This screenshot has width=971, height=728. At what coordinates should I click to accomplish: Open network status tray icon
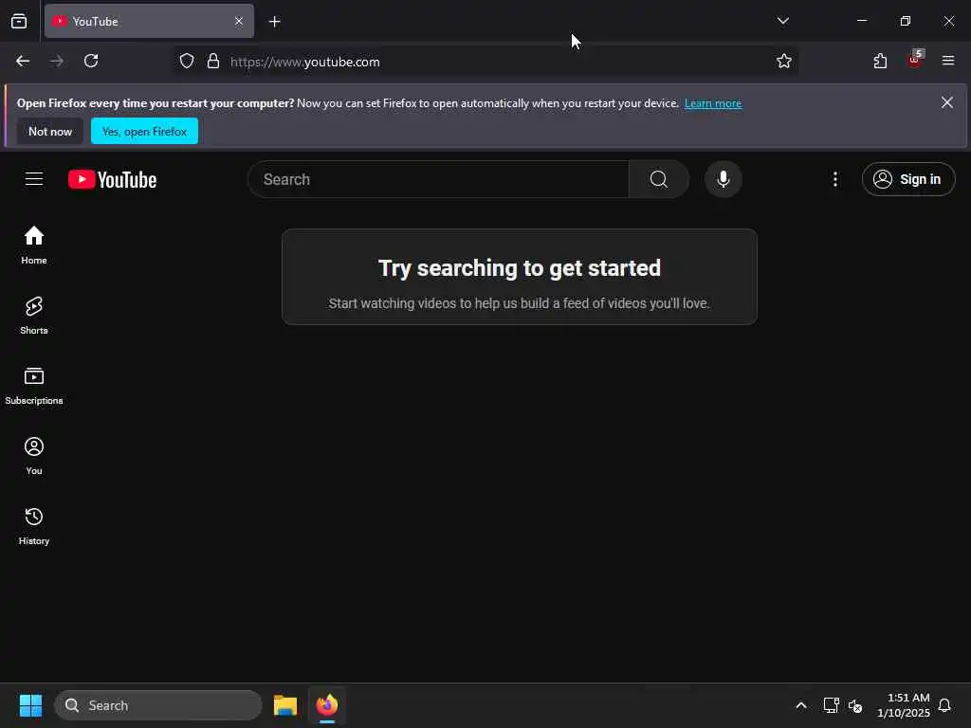coord(831,705)
